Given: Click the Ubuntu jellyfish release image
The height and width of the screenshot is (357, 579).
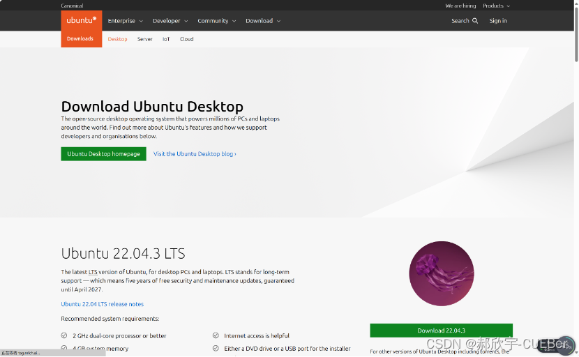Looking at the screenshot, I should click(x=442, y=273).
